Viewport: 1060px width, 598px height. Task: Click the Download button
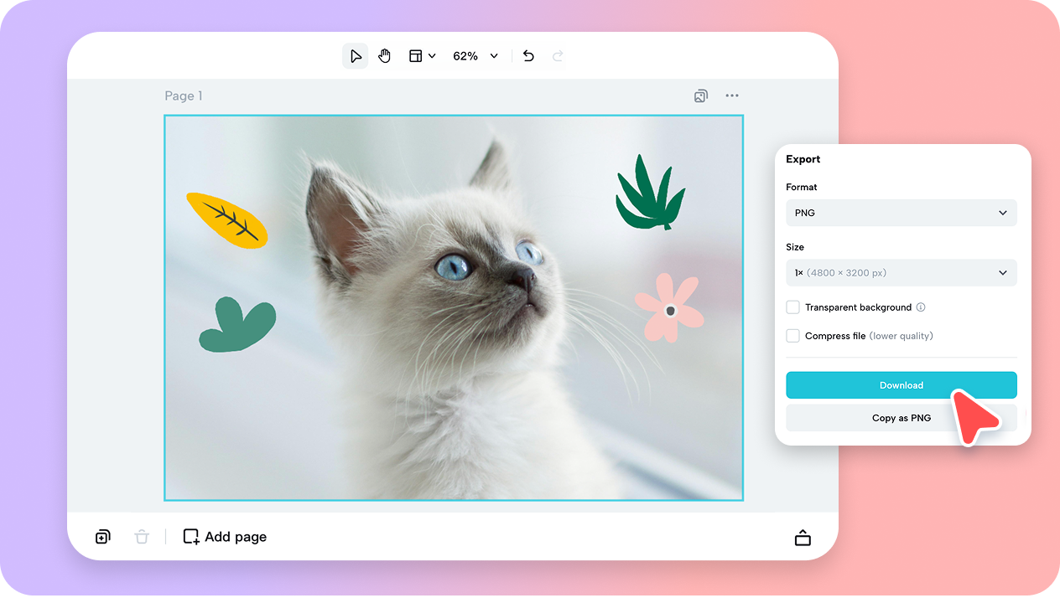pyautogui.click(x=902, y=385)
